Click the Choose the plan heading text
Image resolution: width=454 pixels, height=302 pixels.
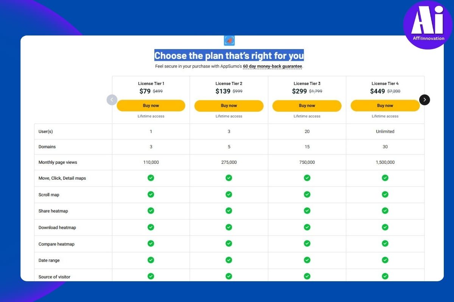tap(229, 56)
